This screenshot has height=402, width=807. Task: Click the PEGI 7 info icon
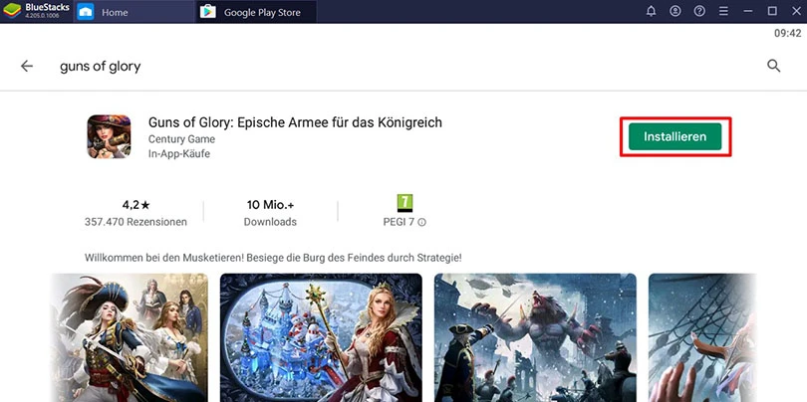click(422, 223)
